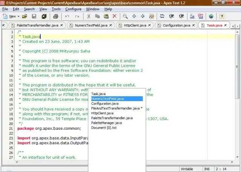Viewport: 241px width, 172px height.
Task: Choose PaletteManager.java in popup list
Action: coord(117,123)
